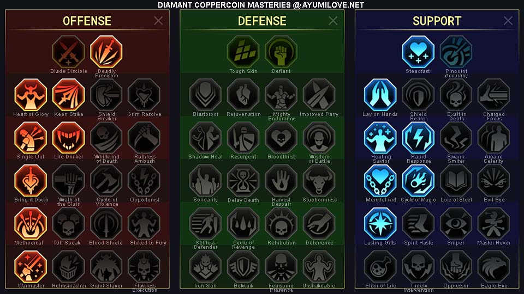This screenshot has height=294, width=524.
Task: Close the Defense mastery panel
Action: point(333,21)
